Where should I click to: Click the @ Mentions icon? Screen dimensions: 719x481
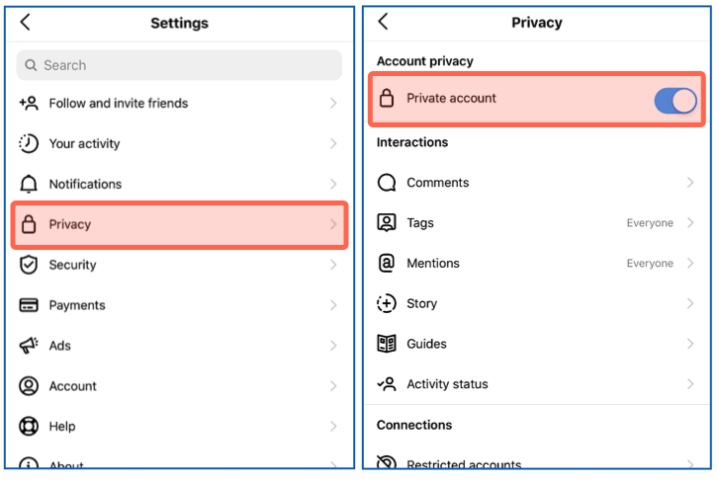click(387, 264)
